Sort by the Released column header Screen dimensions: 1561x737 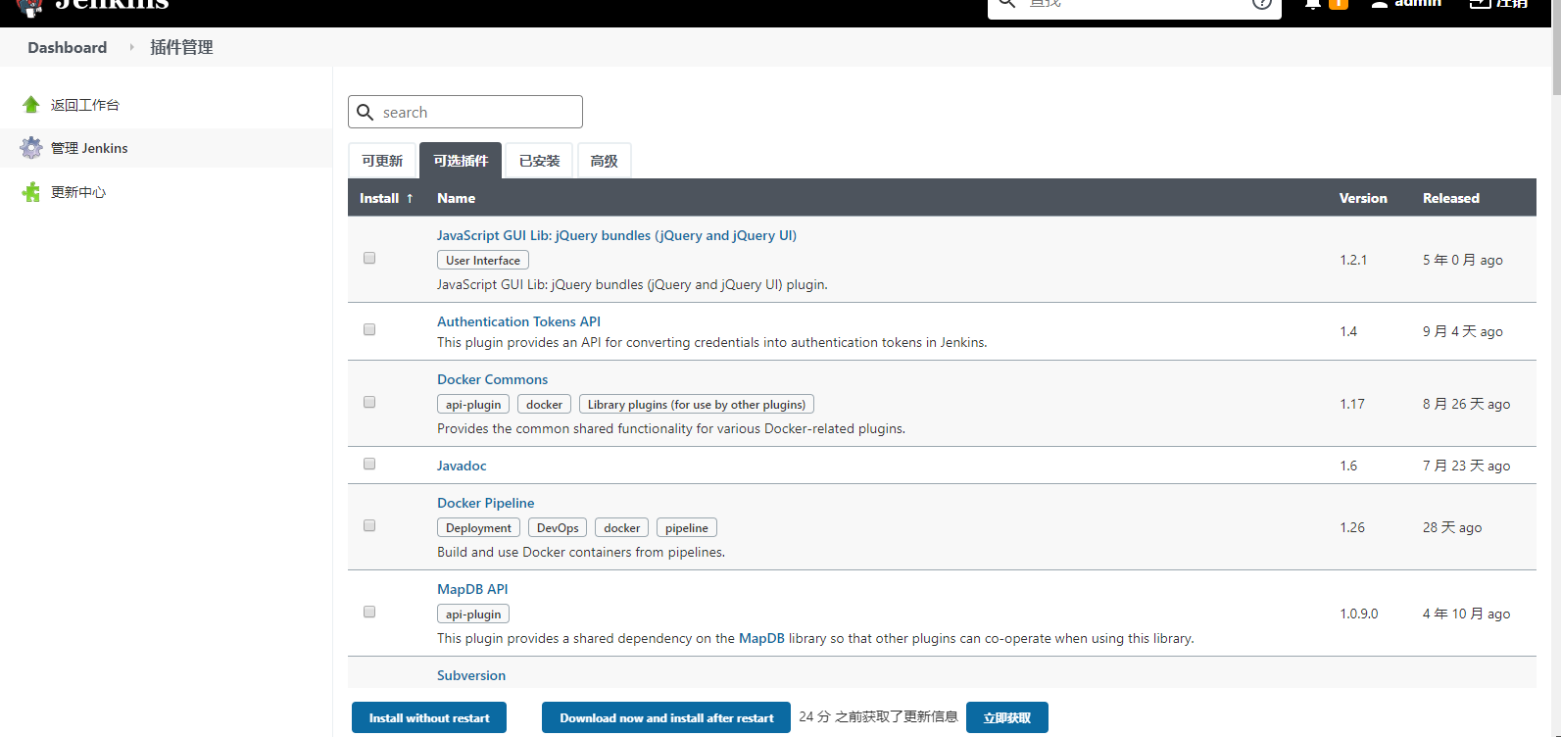(x=1451, y=198)
